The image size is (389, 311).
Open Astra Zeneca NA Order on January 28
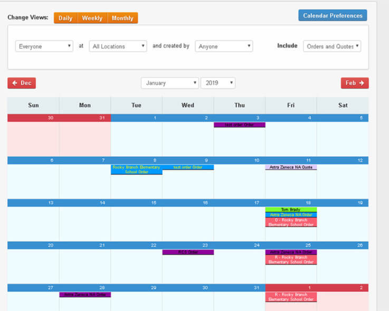pyautogui.click(x=85, y=295)
